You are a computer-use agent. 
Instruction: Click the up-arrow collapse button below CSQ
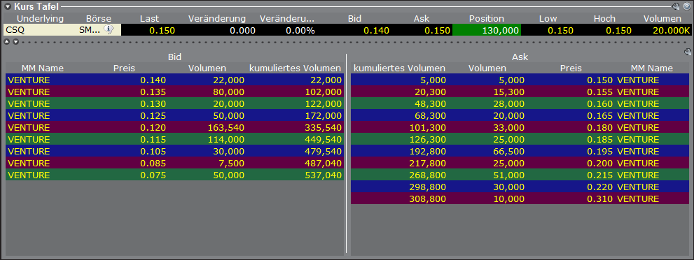click(6, 42)
